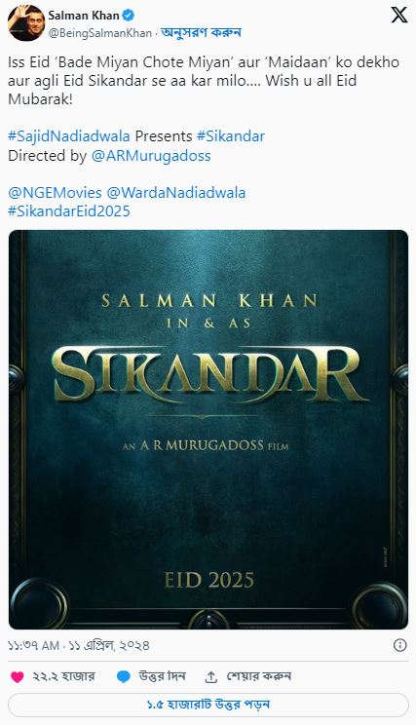Open the Sikandar movie poster image

(208, 430)
